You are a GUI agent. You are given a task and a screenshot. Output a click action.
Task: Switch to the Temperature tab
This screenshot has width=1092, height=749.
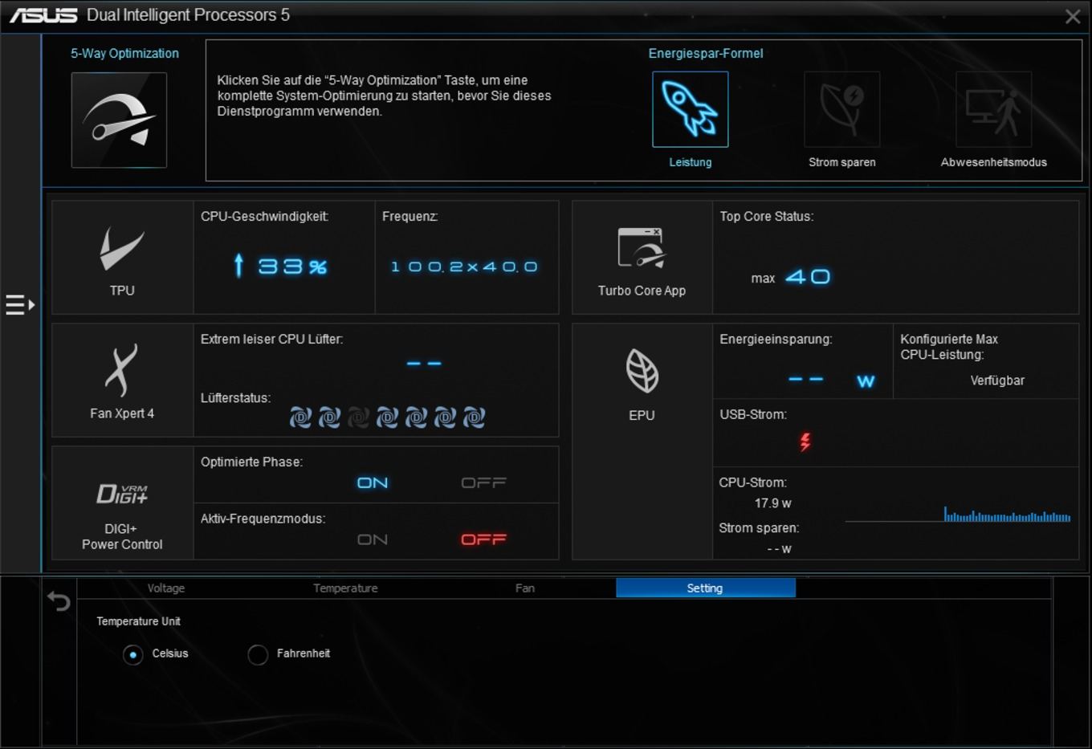pos(345,588)
